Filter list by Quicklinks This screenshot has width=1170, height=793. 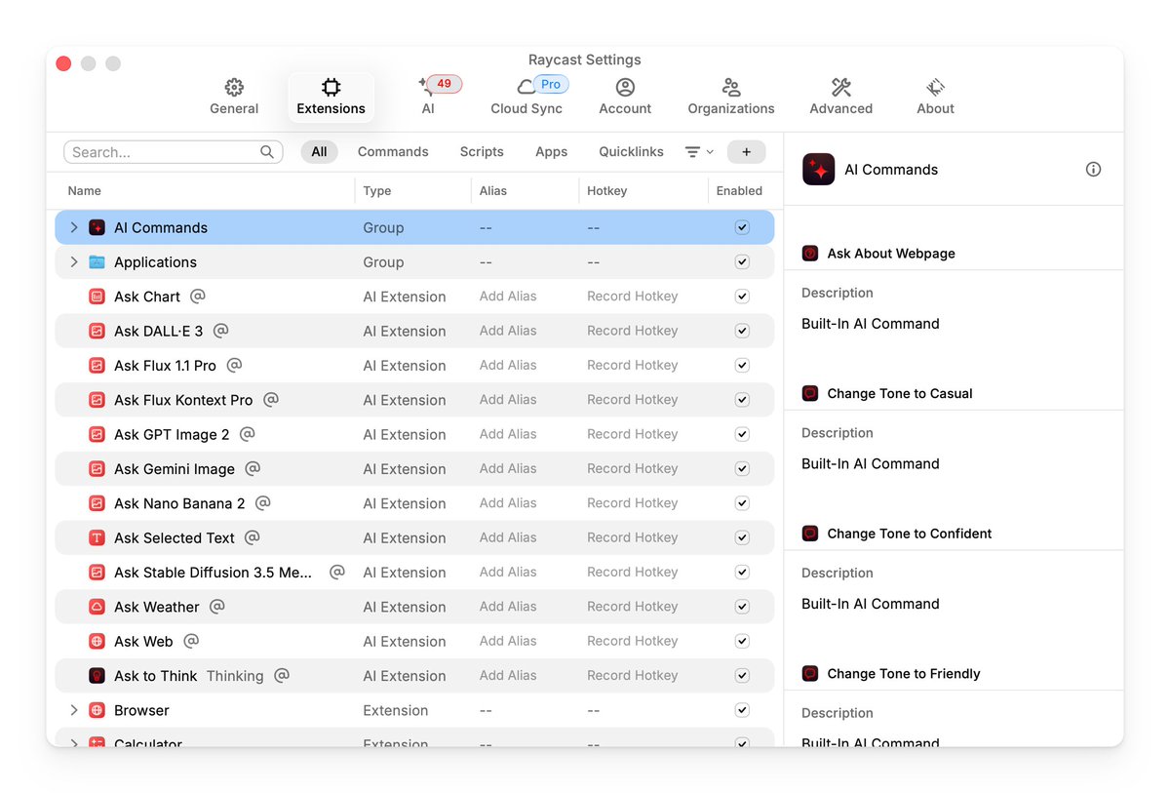tap(631, 152)
